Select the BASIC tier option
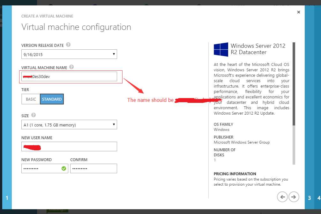Viewport: 321px width, 214px height. point(31,99)
